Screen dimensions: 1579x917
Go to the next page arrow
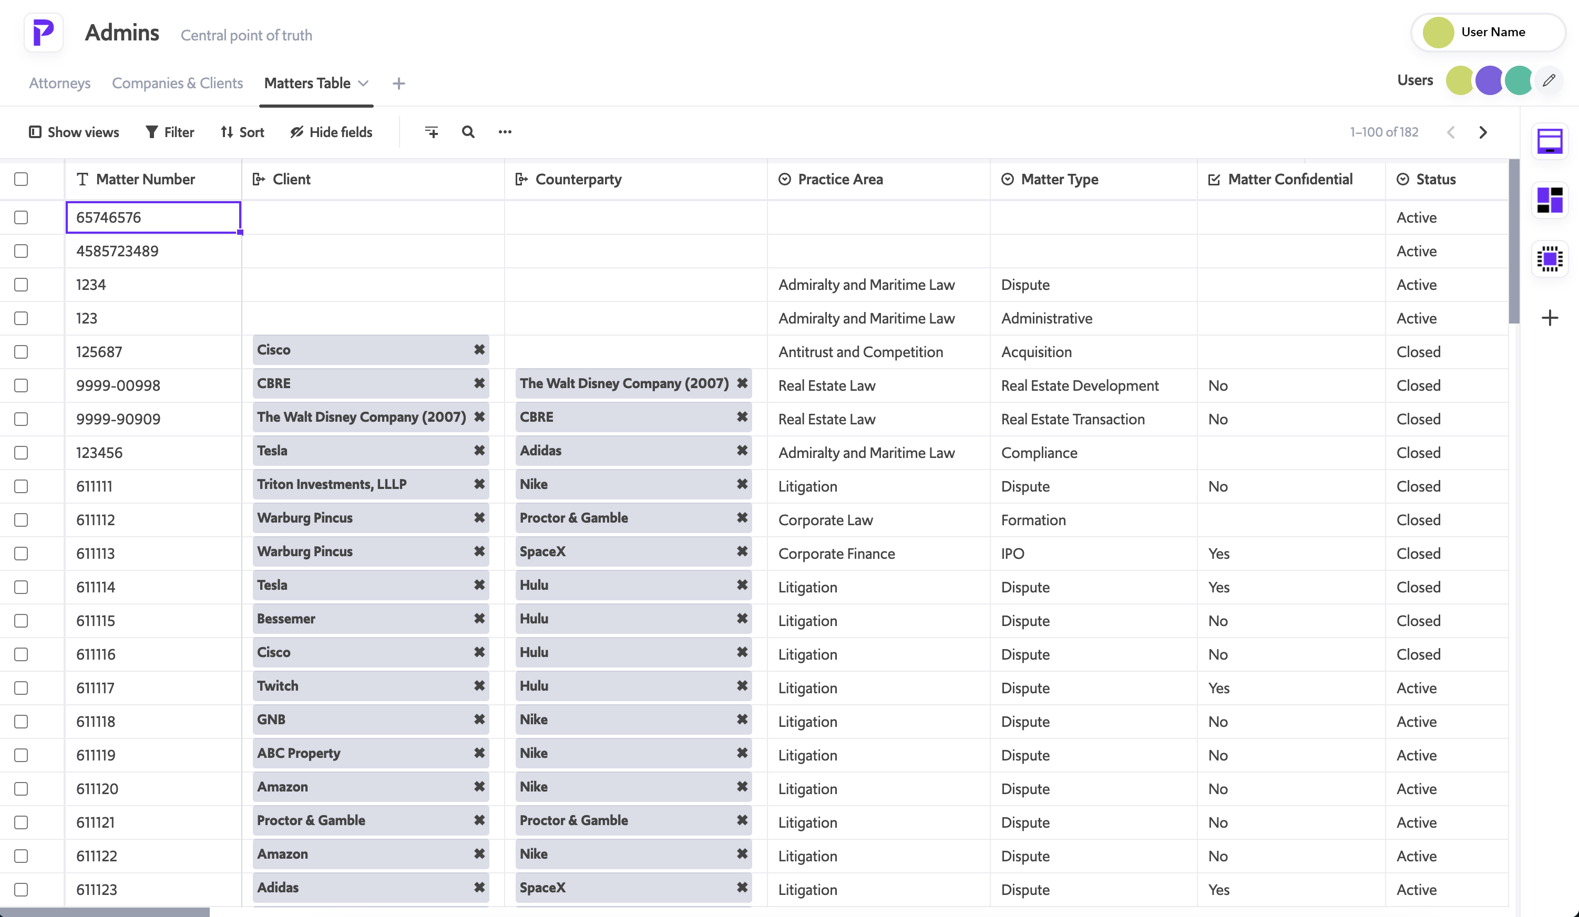pyautogui.click(x=1482, y=132)
